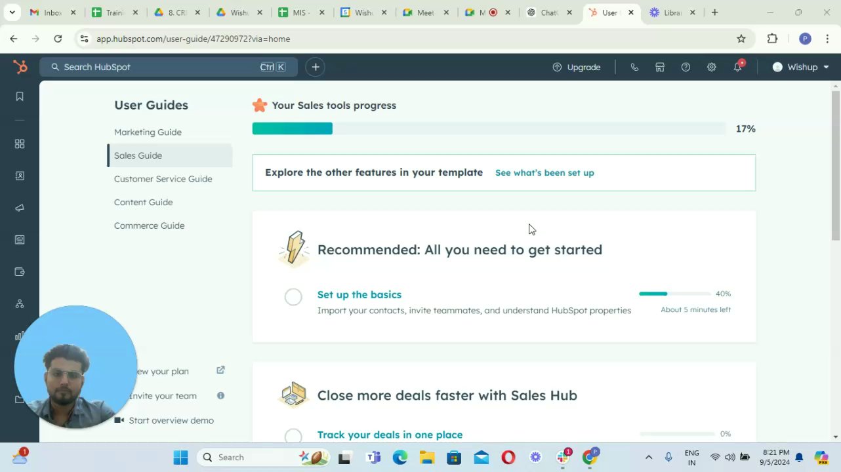Click the browser back arrow
The height and width of the screenshot is (472, 841).
click(14, 39)
